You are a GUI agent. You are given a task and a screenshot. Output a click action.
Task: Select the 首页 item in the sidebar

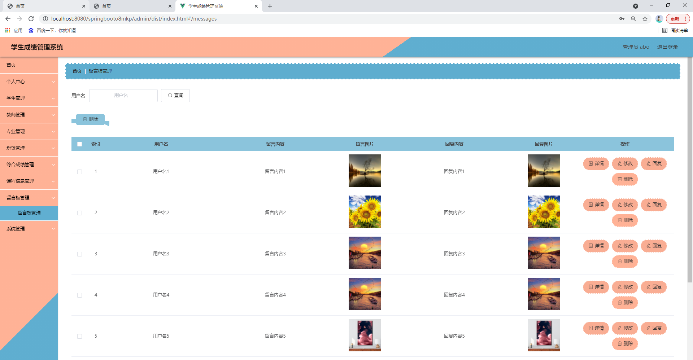[29, 65]
